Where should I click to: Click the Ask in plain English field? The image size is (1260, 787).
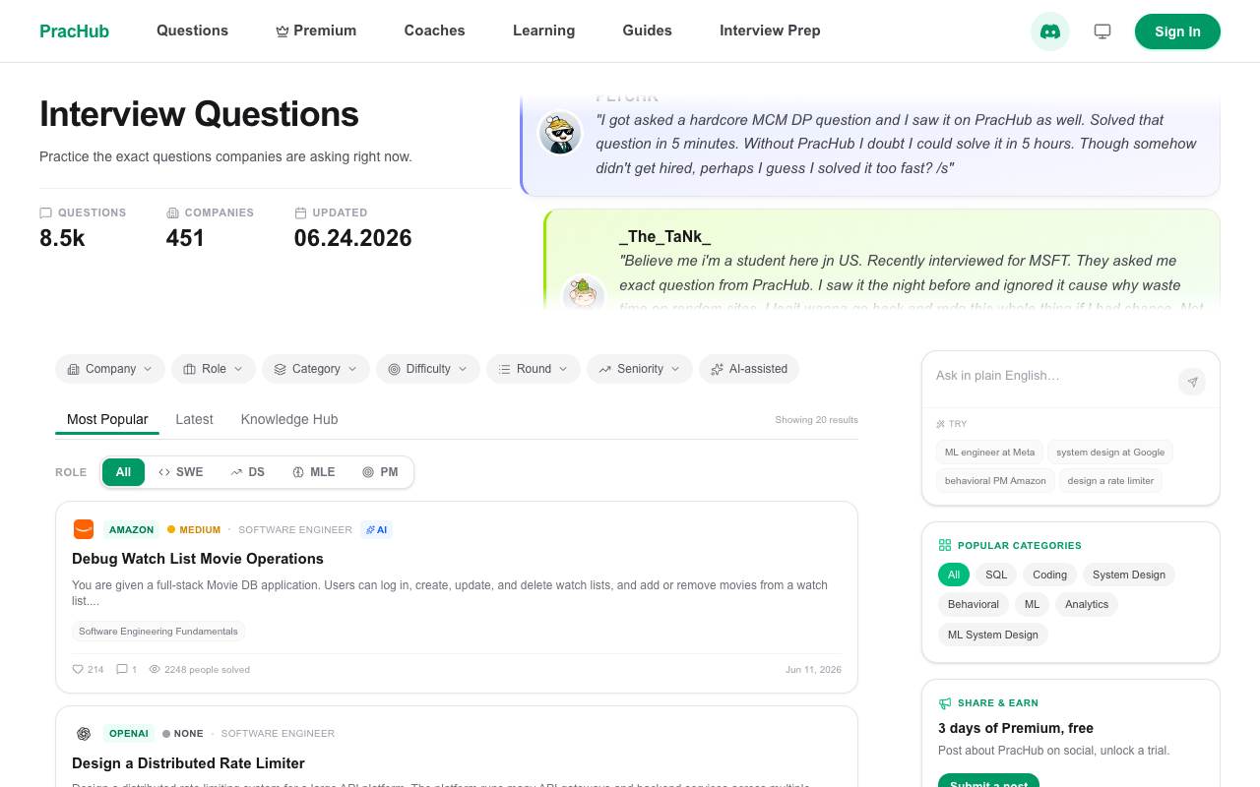(x=1049, y=376)
